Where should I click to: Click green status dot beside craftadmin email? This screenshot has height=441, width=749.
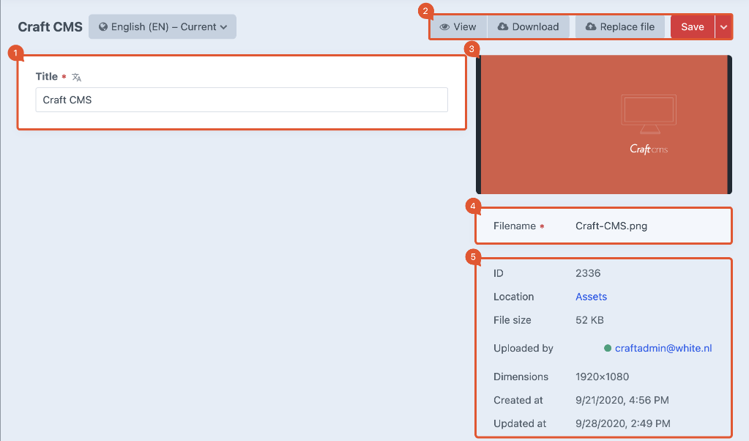[608, 349]
